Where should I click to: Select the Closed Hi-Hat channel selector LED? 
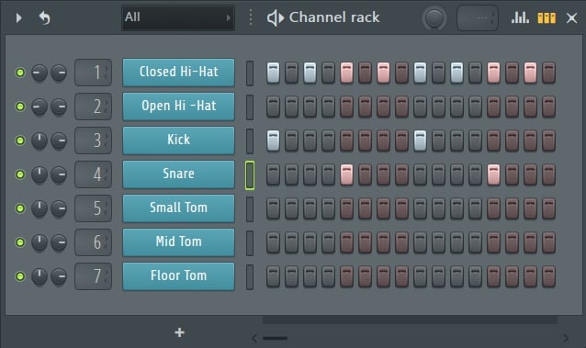point(250,73)
